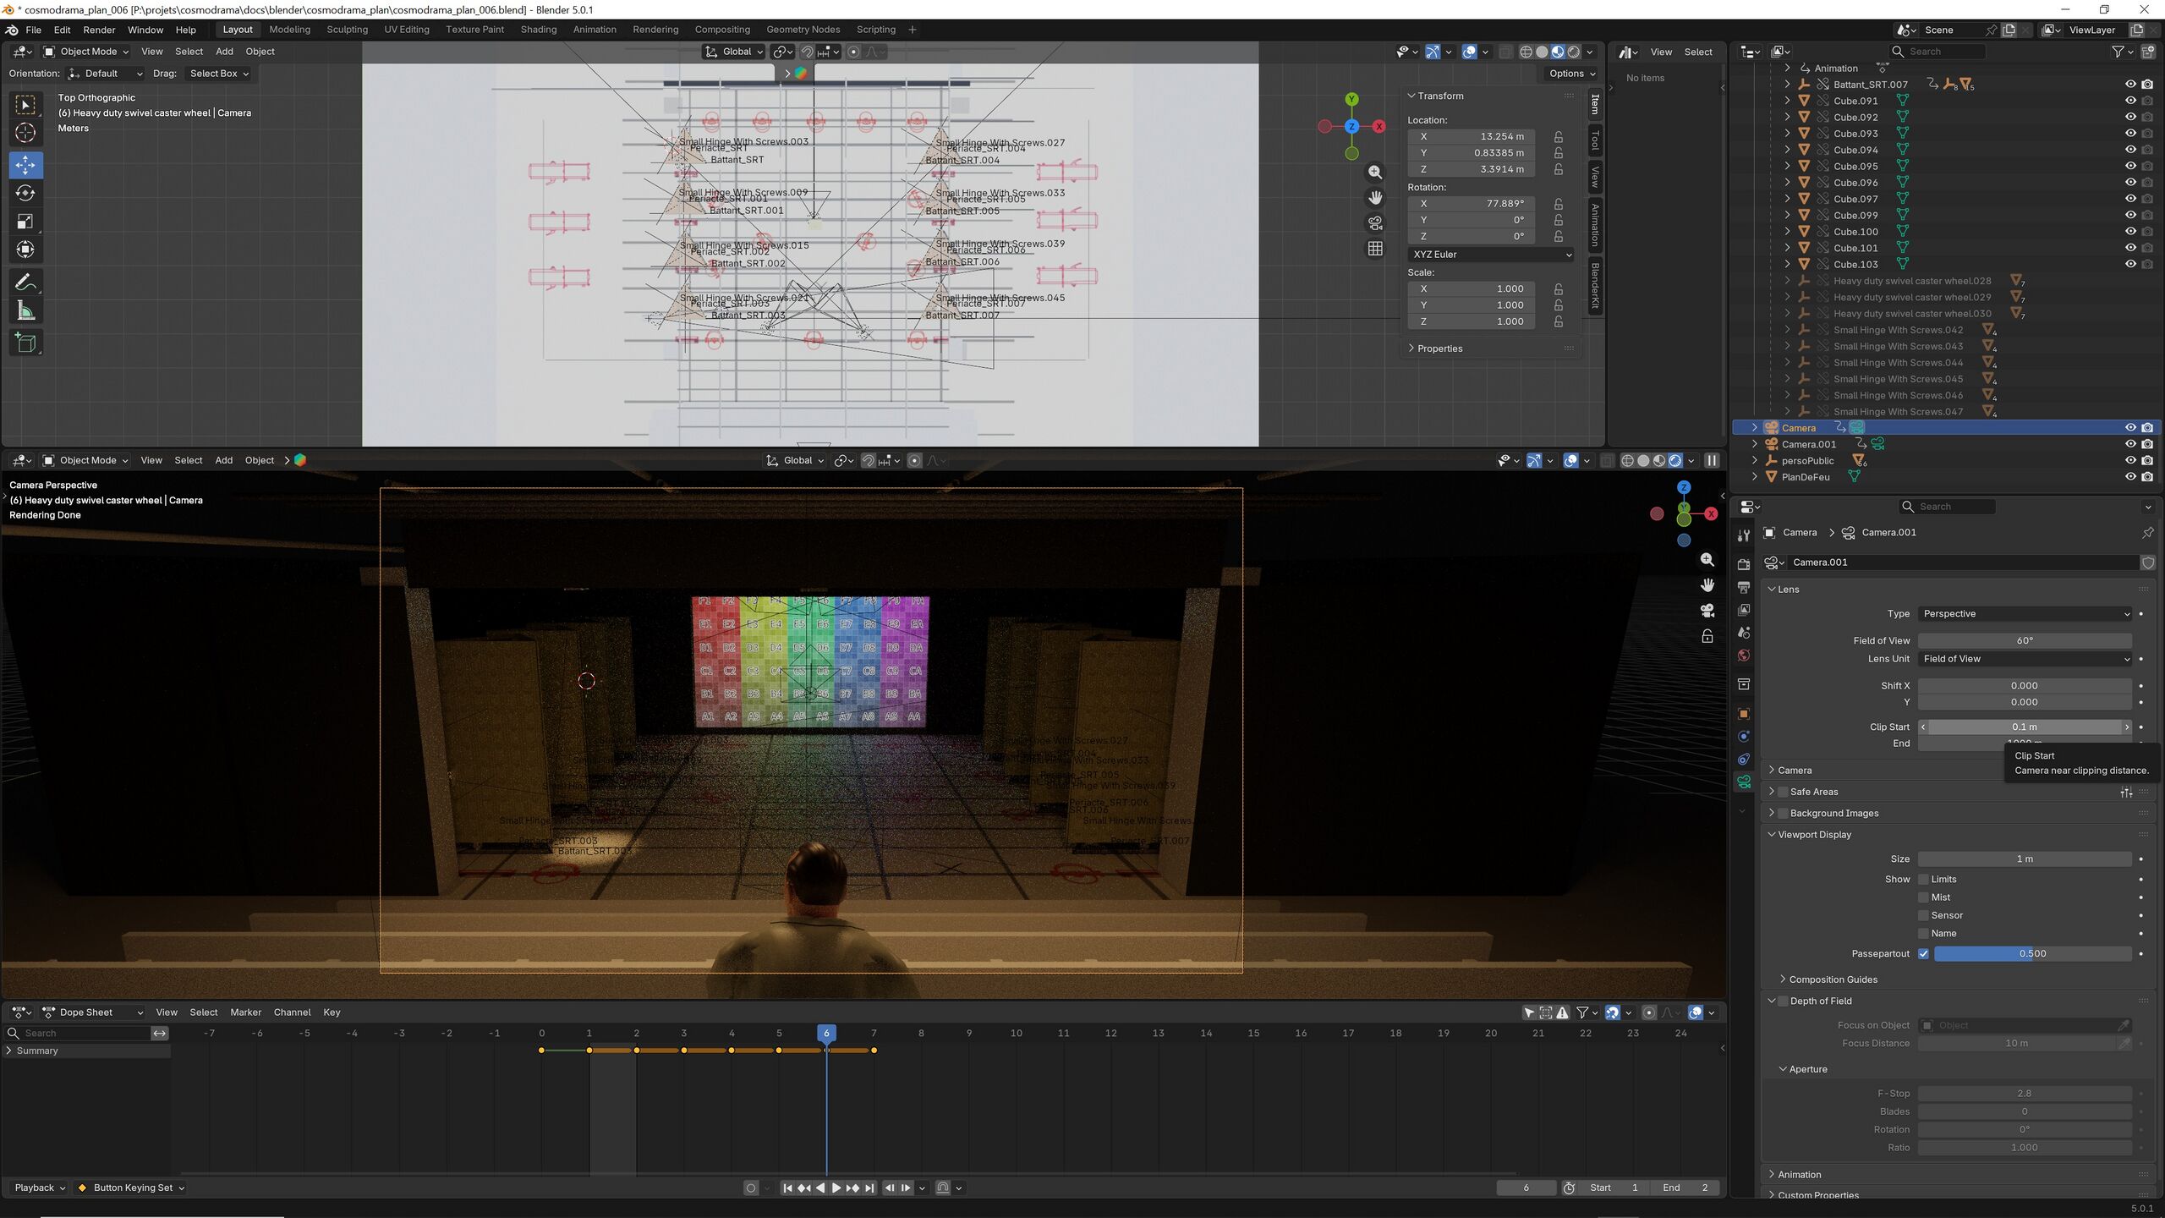Viewport: 2165px width, 1218px height.
Task: Enable the Limits checkbox
Action: (1923, 880)
